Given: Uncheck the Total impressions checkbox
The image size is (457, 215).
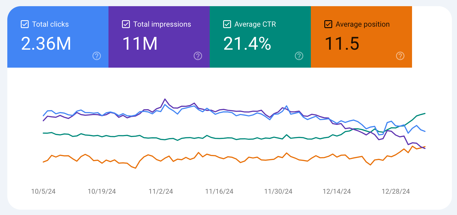Looking at the screenshot, I should click(x=126, y=24).
